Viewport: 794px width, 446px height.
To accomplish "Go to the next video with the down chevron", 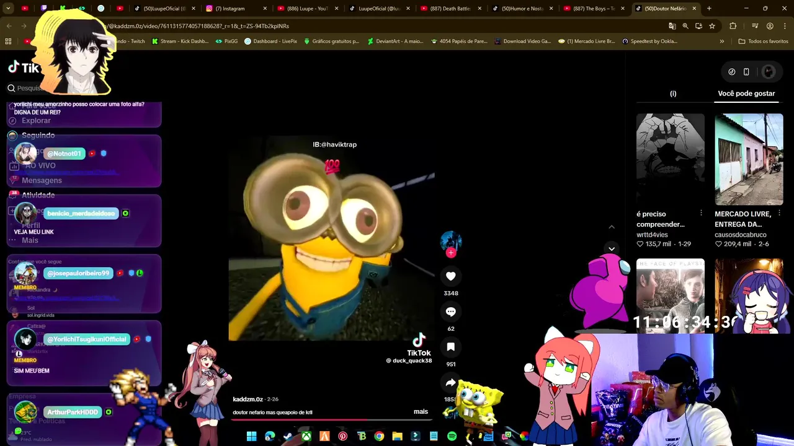I will point(612,249).
